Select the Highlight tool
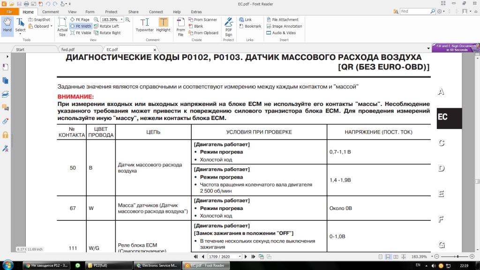480x270 pixels. tap(163, 25)
